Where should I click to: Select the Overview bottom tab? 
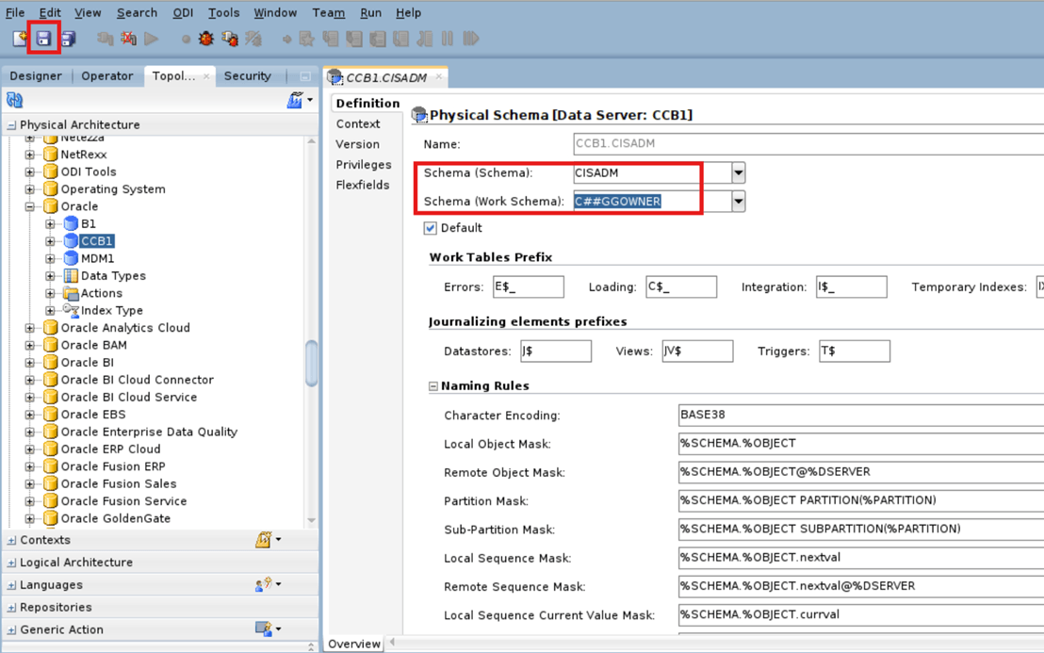coord(354,644)
